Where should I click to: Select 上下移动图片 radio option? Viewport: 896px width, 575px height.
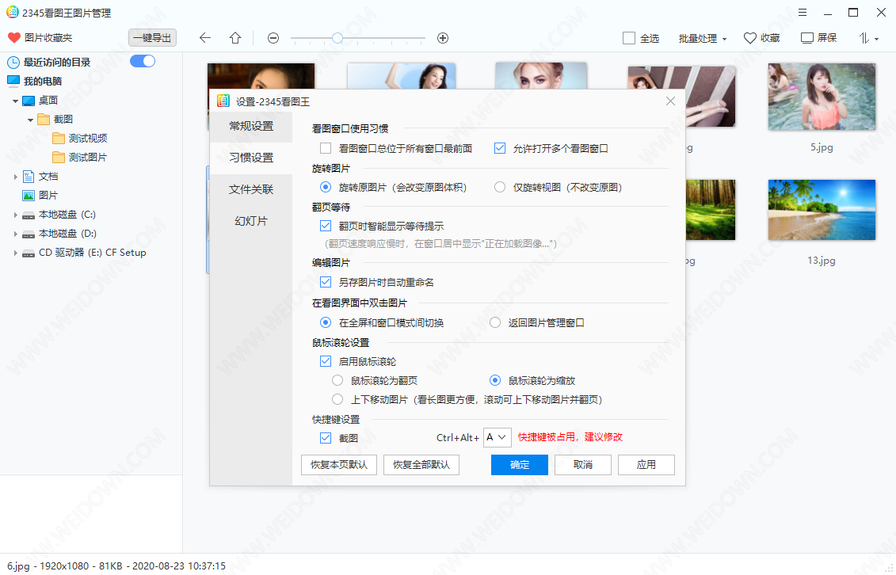coord(337,399)
